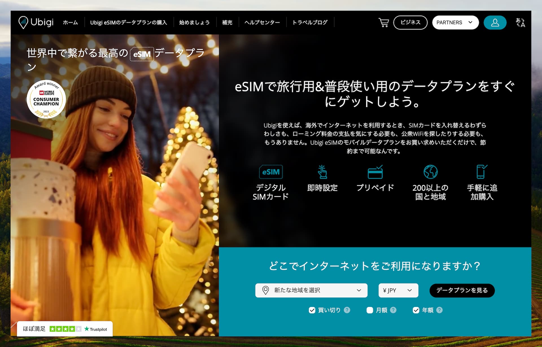The image size is (542, 347).
Task: Check the 月額 checkbox
Action: click(370, 310)
